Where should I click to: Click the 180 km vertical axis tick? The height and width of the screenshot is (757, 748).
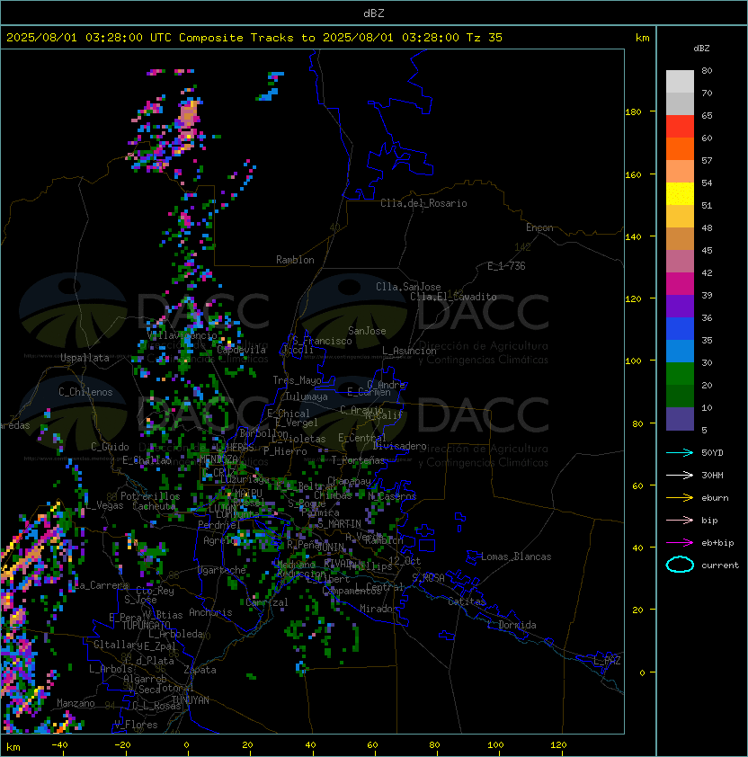633,111
